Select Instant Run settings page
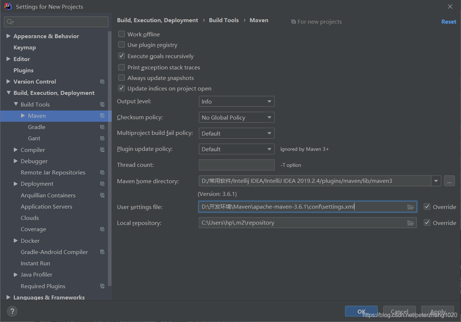The image size is (461, 322). (x=35, y=263)
